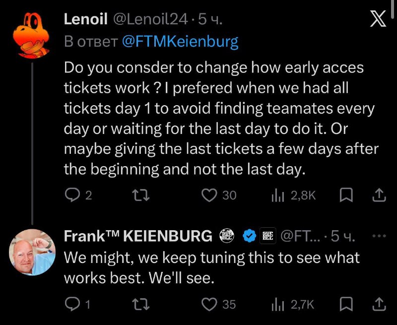Image resolution: width=397 pixels, height=325 pixels.
Task: View analytics for Frank's reply
Action: click(276, 304)
